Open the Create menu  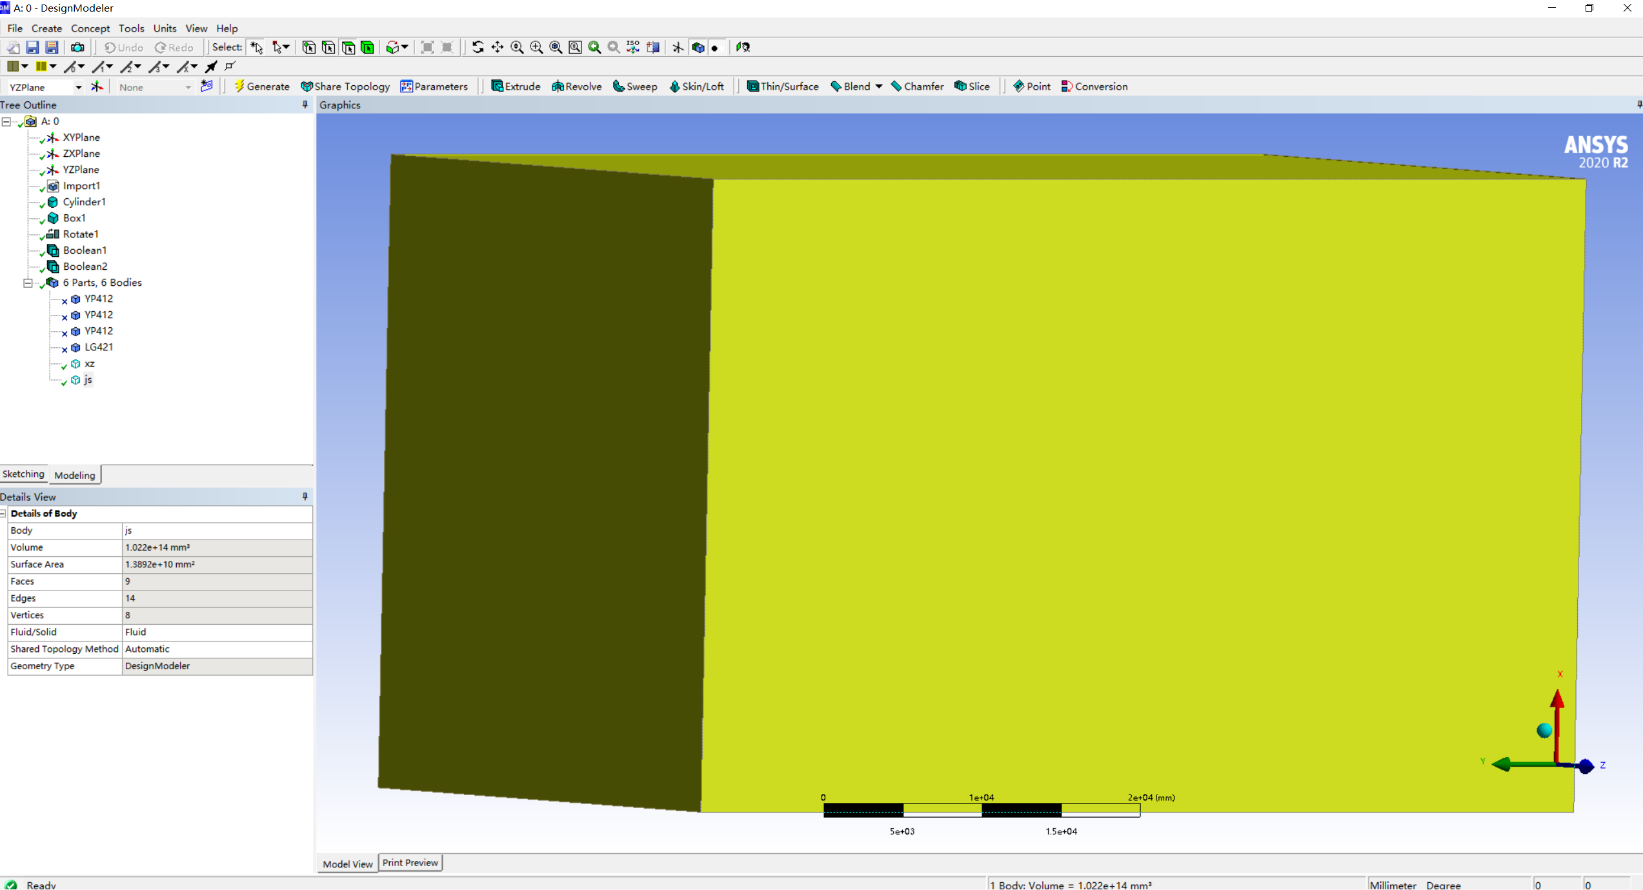coord(46,28)
